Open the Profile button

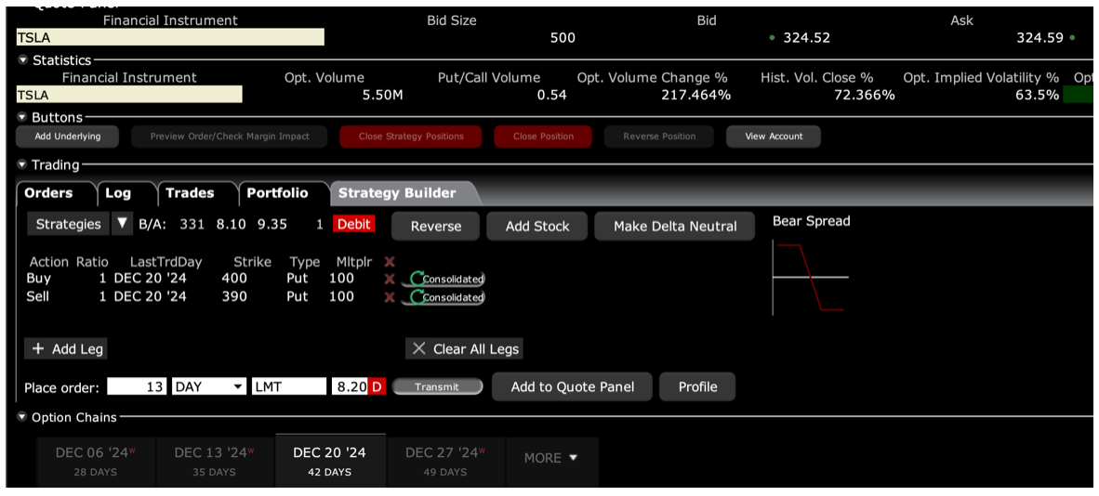pos(697,386)
